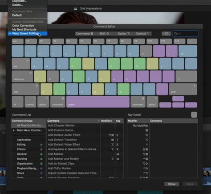Click the tab key on virtual keyboard

click(x=21, y=64)
